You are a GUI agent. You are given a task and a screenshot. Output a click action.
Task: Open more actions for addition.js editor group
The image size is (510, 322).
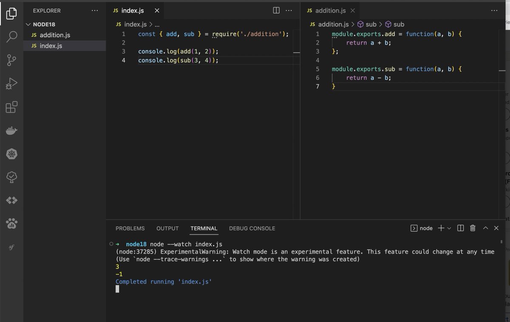(x=494, y=11)
